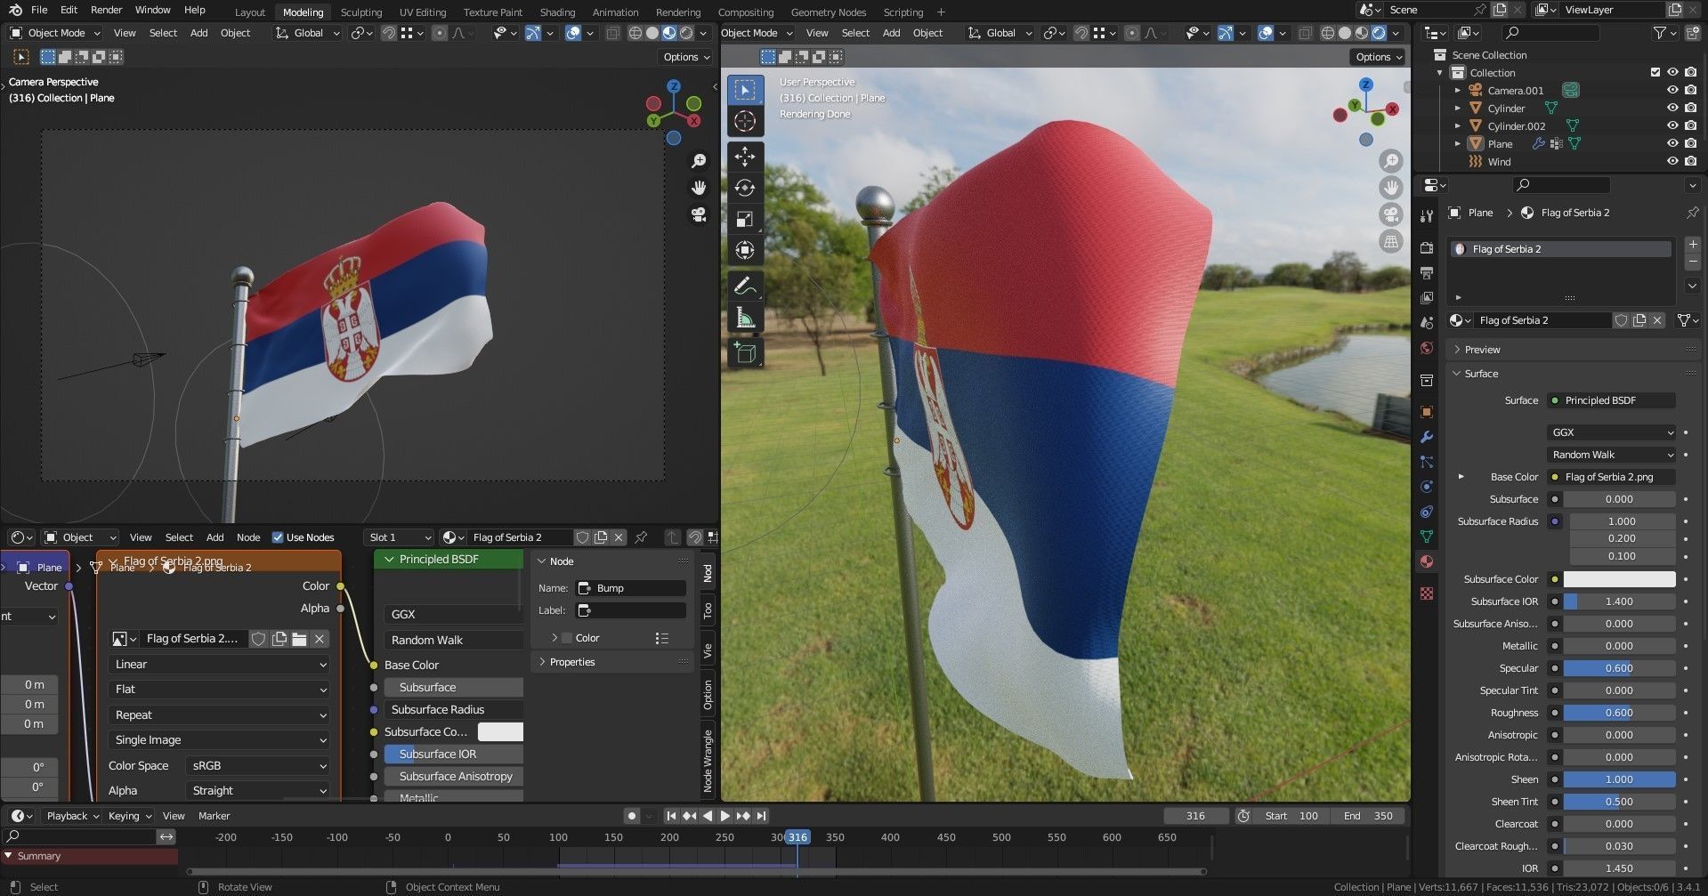This screenshot has width=1708, height=896.
Task: Open the Material Properties tab
Action: point(1425,561)
